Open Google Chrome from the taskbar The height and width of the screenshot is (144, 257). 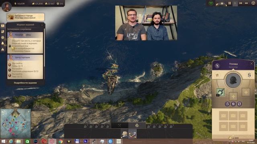click(61, 141)
